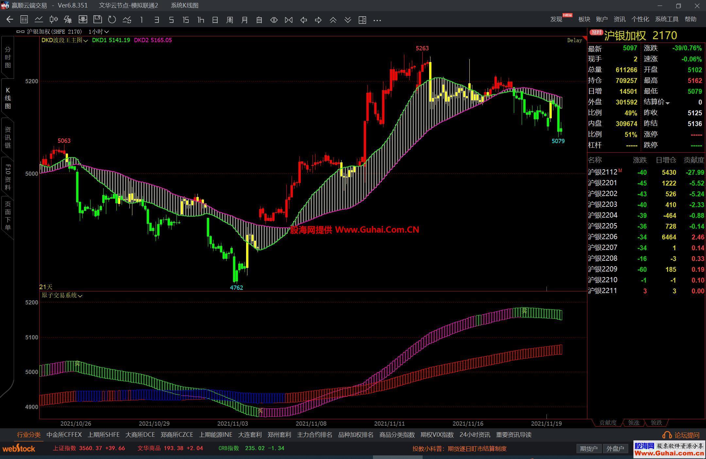Toggle the side panel layout icon
The height and width of the screenshot is (459, 706).
pyautogui.click(x=362, y=20)
